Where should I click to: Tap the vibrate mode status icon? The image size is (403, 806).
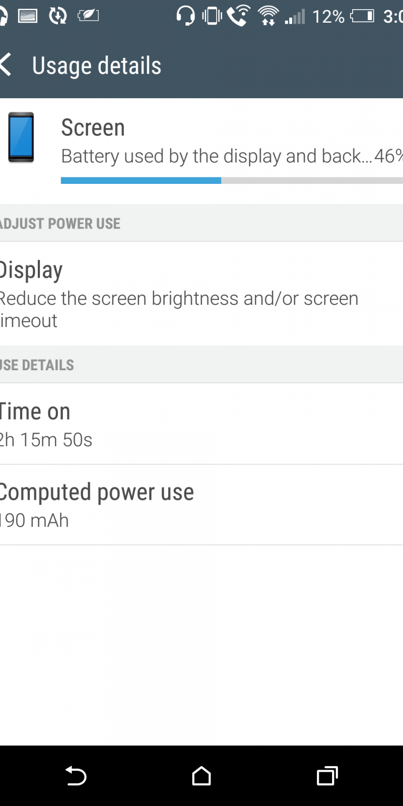point(212,16)
